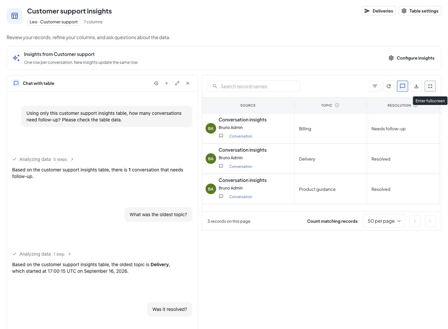The width and height of the screenshot is (448, 329).
Task: Open chat history clock icon
Action: 156,83
